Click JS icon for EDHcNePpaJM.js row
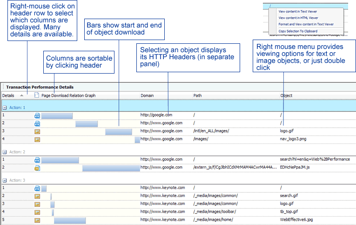Viewport: 356px width, 225px height. point(37,168)
